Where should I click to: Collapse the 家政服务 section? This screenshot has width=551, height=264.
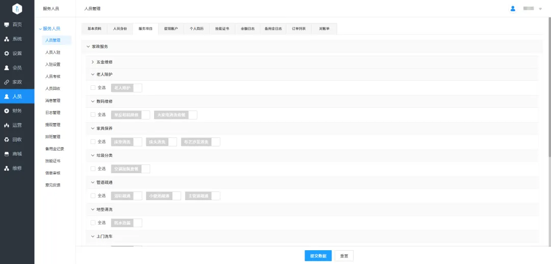[x=88, y=46]
